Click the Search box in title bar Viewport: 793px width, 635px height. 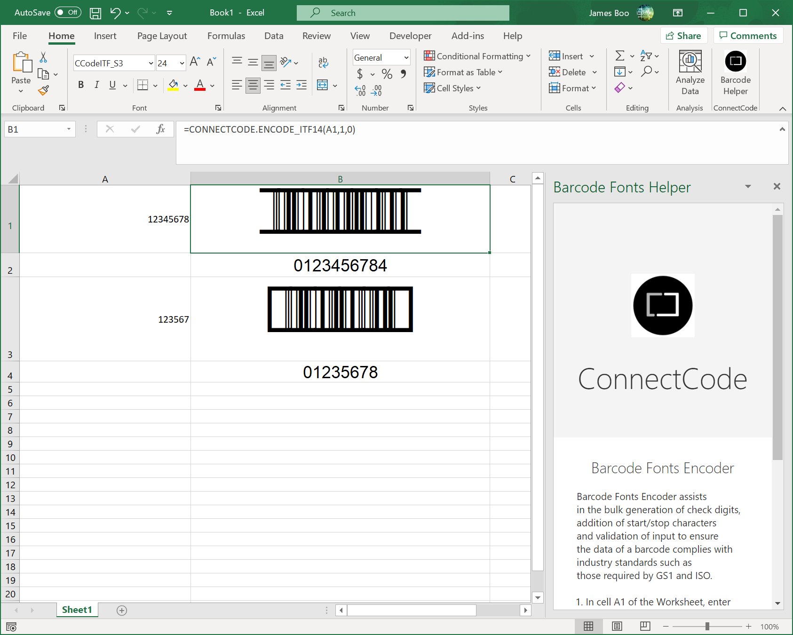coord(403,13)
